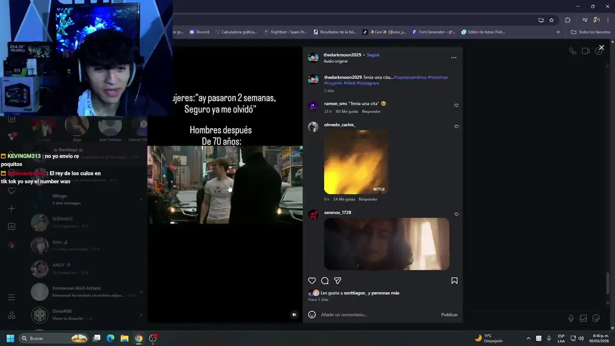Open the Instagram hamburger menu icon
The image size is (615, 346).
[x=12, y=297]
